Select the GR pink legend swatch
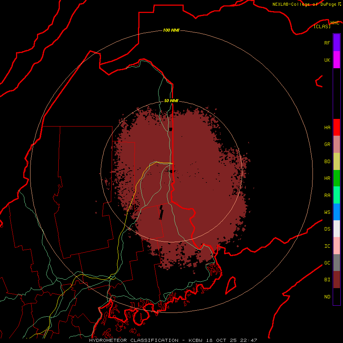This screenshot has height=343, width=343. pos(337,144)
